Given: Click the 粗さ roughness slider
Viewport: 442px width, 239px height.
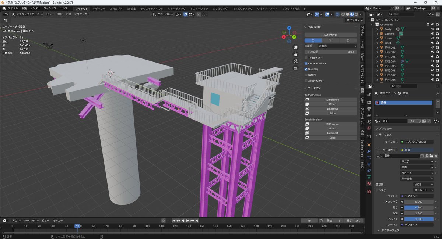Looking at the screenshot, I should click(419, 207).
